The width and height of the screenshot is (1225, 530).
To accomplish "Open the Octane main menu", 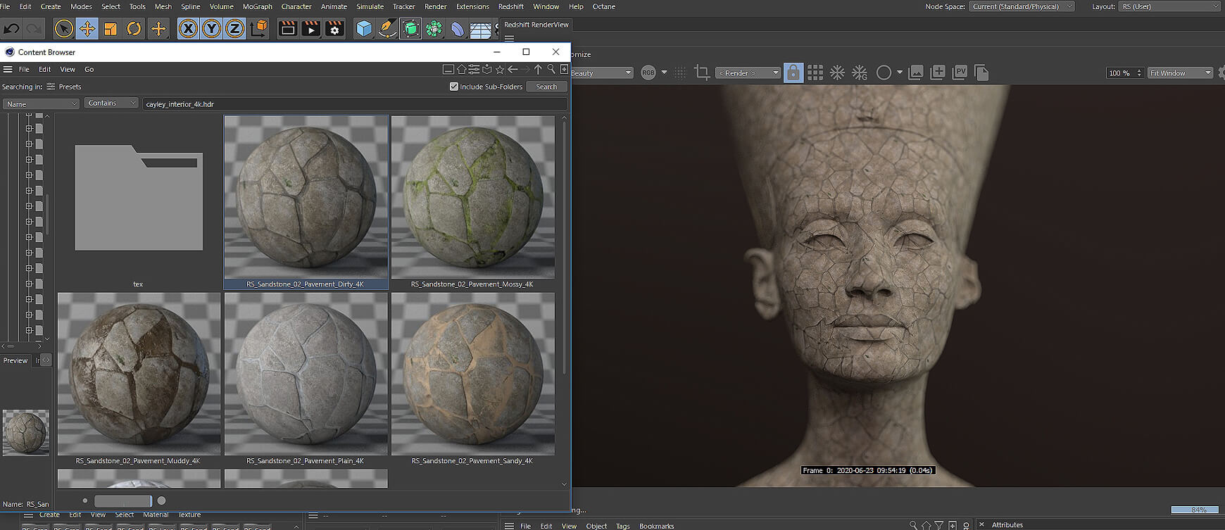I will (603, 6).
